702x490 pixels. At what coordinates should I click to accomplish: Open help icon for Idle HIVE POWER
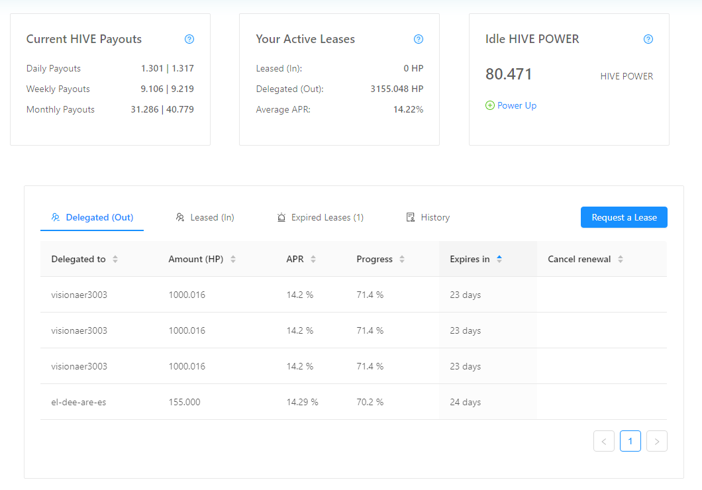click(x=648, y=39)
